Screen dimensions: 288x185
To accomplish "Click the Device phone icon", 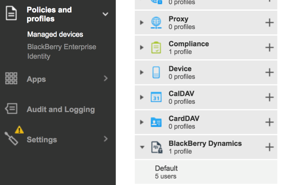I will [x=156, y=73].
